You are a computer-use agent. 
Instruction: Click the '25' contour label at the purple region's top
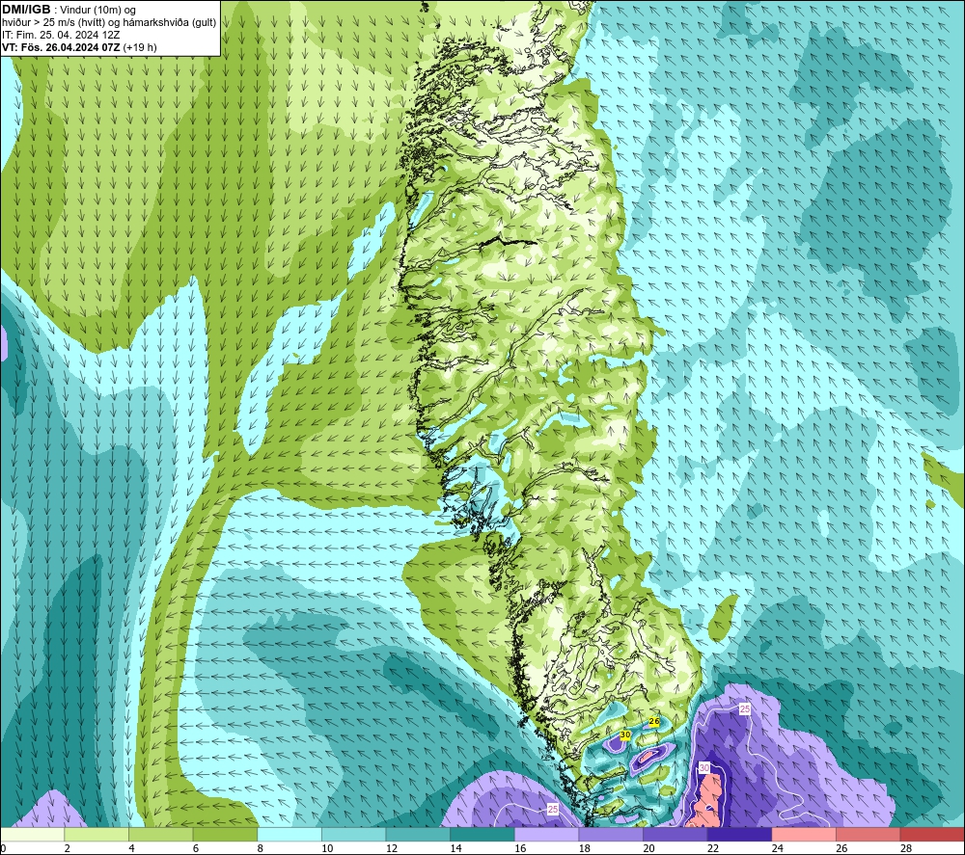point(745,708)
